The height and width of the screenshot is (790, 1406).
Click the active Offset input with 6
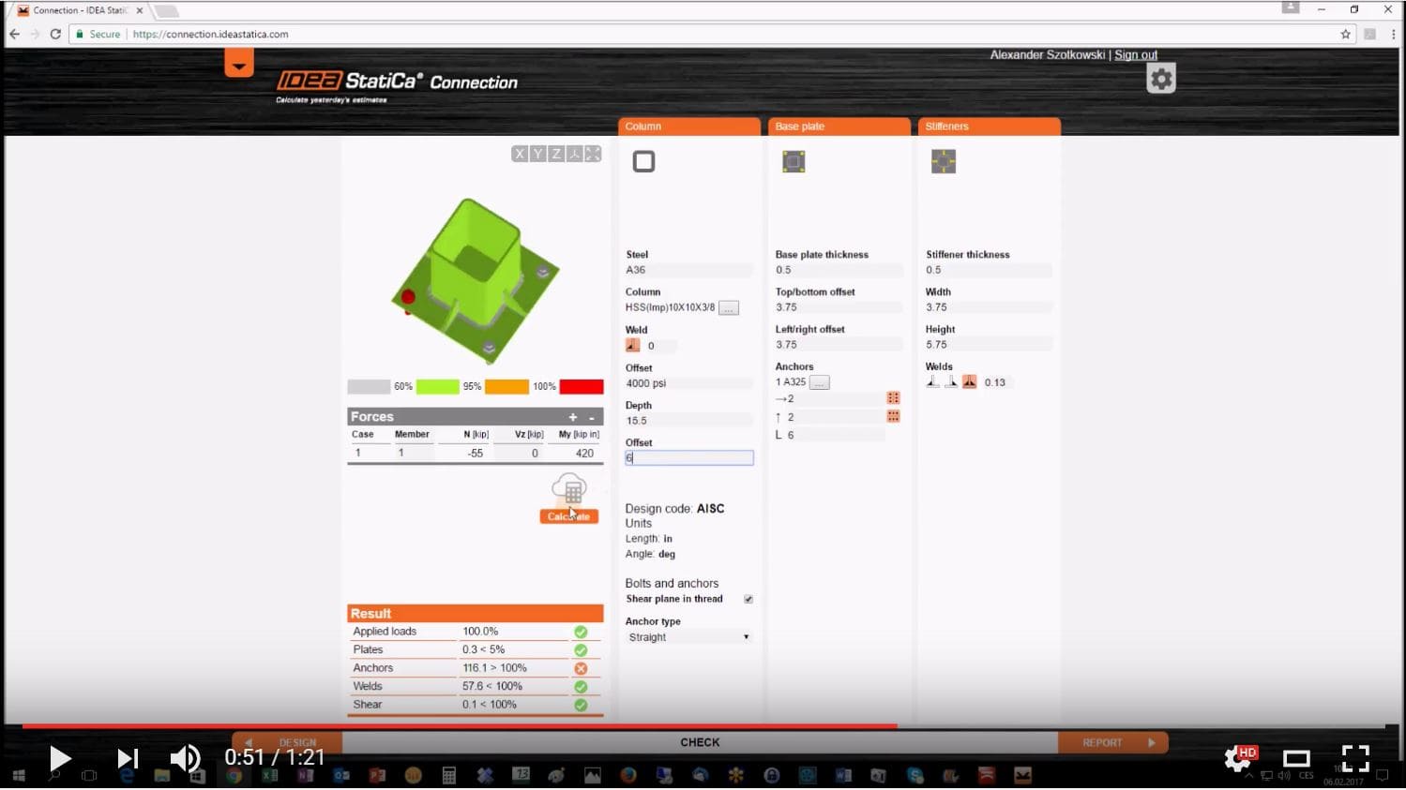(x=689, y=457)
